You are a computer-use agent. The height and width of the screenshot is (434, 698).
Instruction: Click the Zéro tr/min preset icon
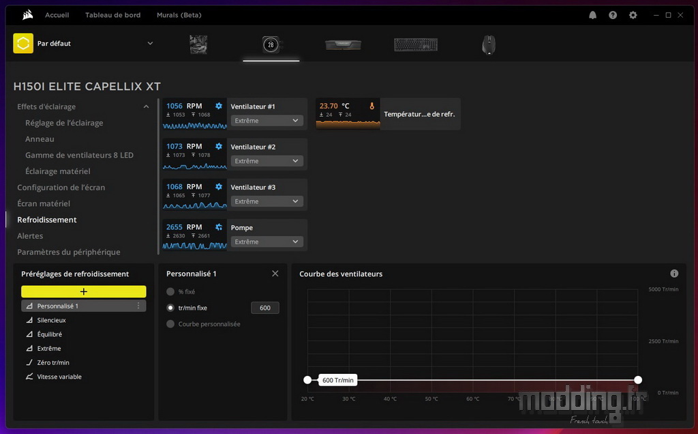click(x=29, y=362)
